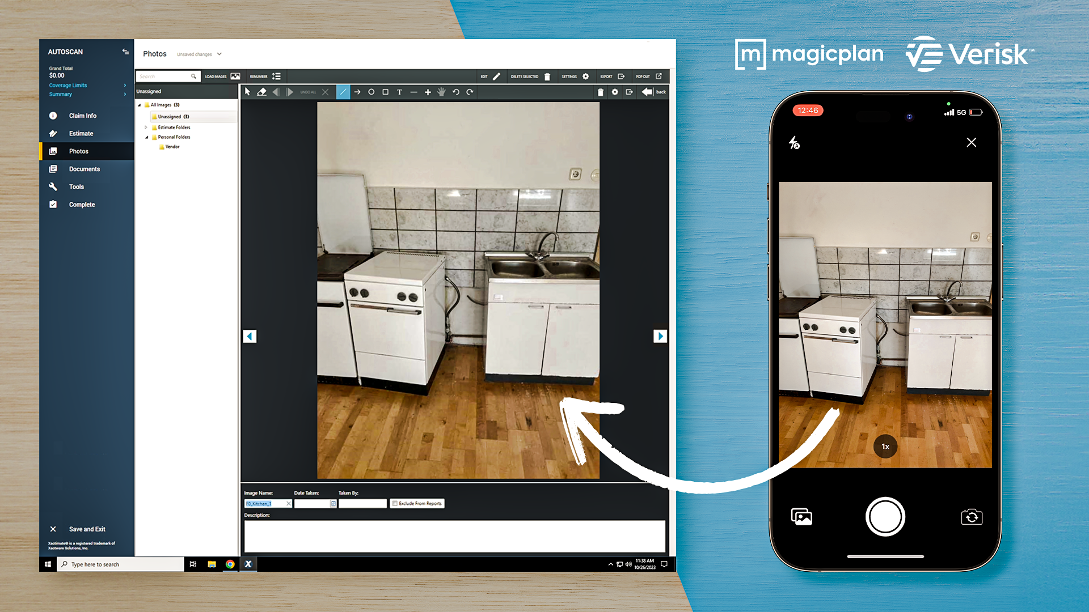The width and height of the screenshot is (1089, 612).
Task: Collapse the Personal Folders node
Action: point(146,137)
